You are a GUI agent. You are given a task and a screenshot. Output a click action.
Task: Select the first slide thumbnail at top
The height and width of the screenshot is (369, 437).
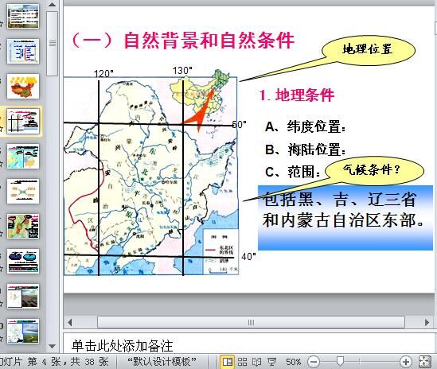(x=23, y=16)
